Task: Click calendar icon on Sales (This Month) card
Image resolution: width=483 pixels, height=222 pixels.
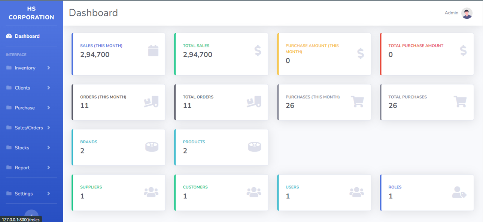Action: point(153,51)
